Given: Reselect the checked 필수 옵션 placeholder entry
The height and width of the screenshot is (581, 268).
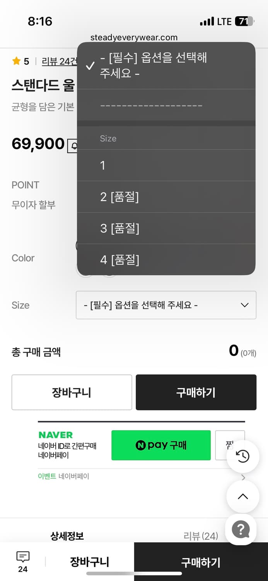Looking at the screenshot, I should point(166,65).
